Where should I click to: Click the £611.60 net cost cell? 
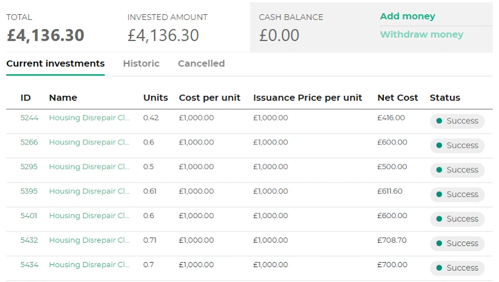coord(390,192)
